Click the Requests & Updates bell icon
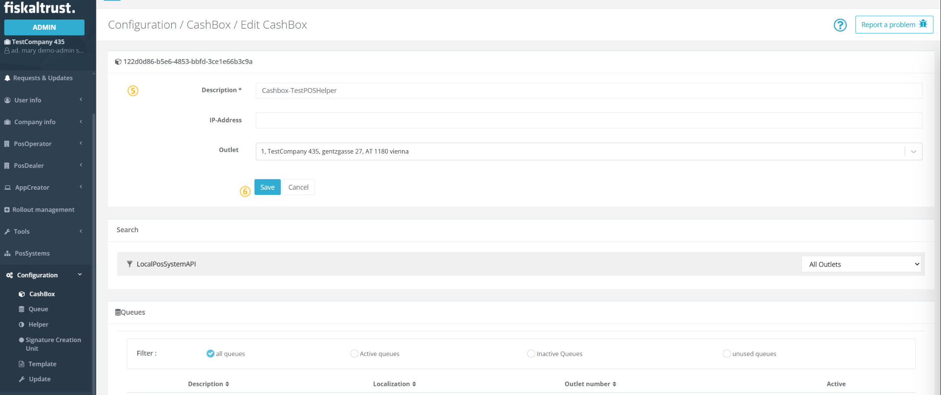 [7, 78]
